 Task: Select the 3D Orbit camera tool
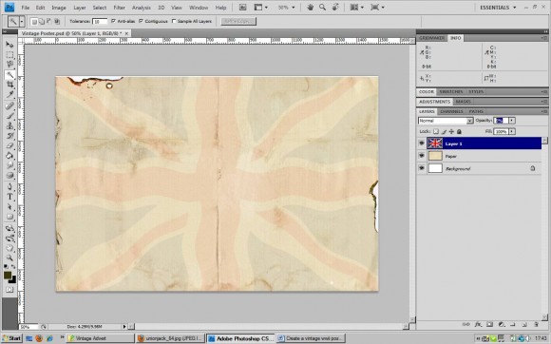coord(9,239)
